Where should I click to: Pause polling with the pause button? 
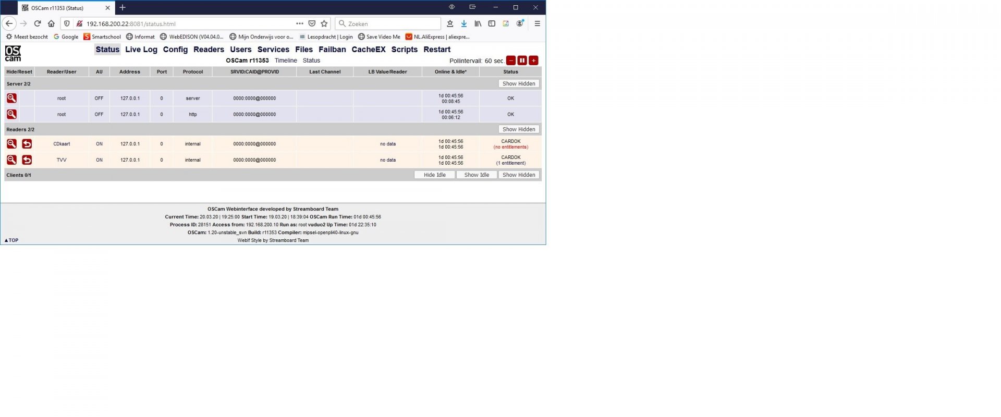522,60
